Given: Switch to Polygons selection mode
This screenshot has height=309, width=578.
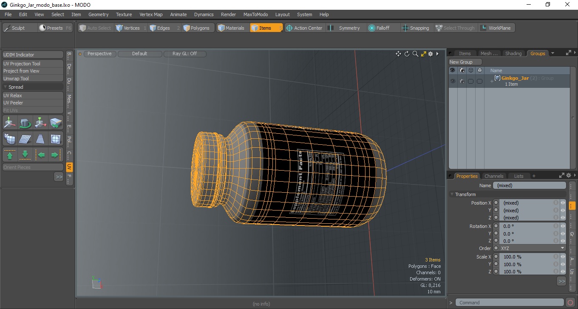Looking at the screenshot, I should click(198, 28).
